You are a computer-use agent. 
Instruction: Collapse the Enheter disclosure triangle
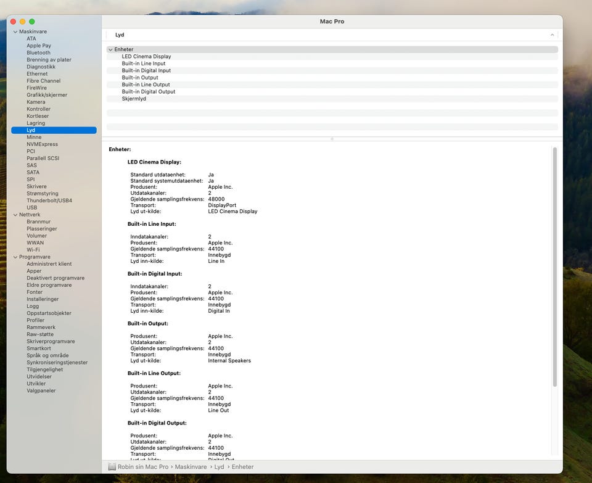pyautogui.click(x=110, y=49)
